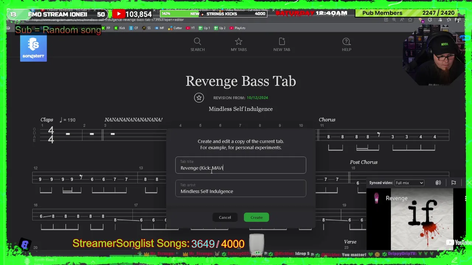Open the Help question mark icon
The image size is (472, 265).
pos(346,44)
